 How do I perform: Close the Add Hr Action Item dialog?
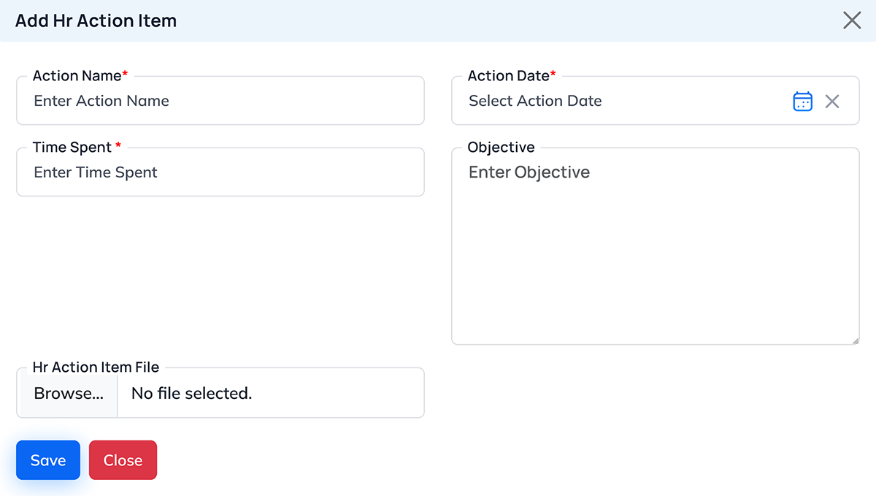[x=852, y=20]
